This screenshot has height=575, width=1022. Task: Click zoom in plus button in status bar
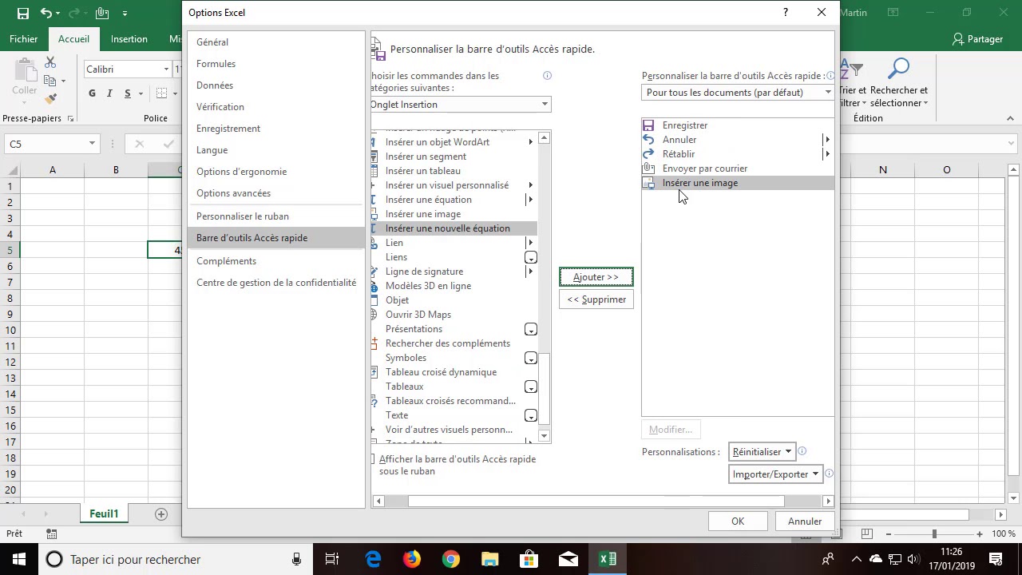coord(980,533)
